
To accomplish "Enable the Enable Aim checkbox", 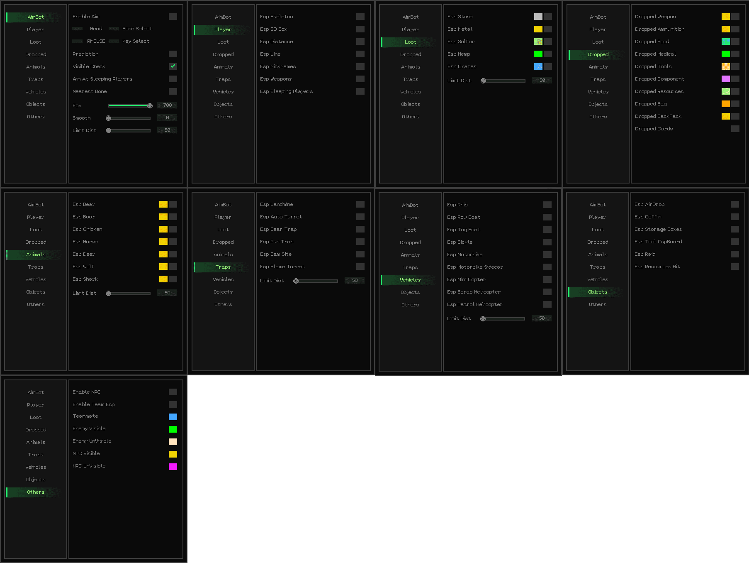I will pos(173,17).
